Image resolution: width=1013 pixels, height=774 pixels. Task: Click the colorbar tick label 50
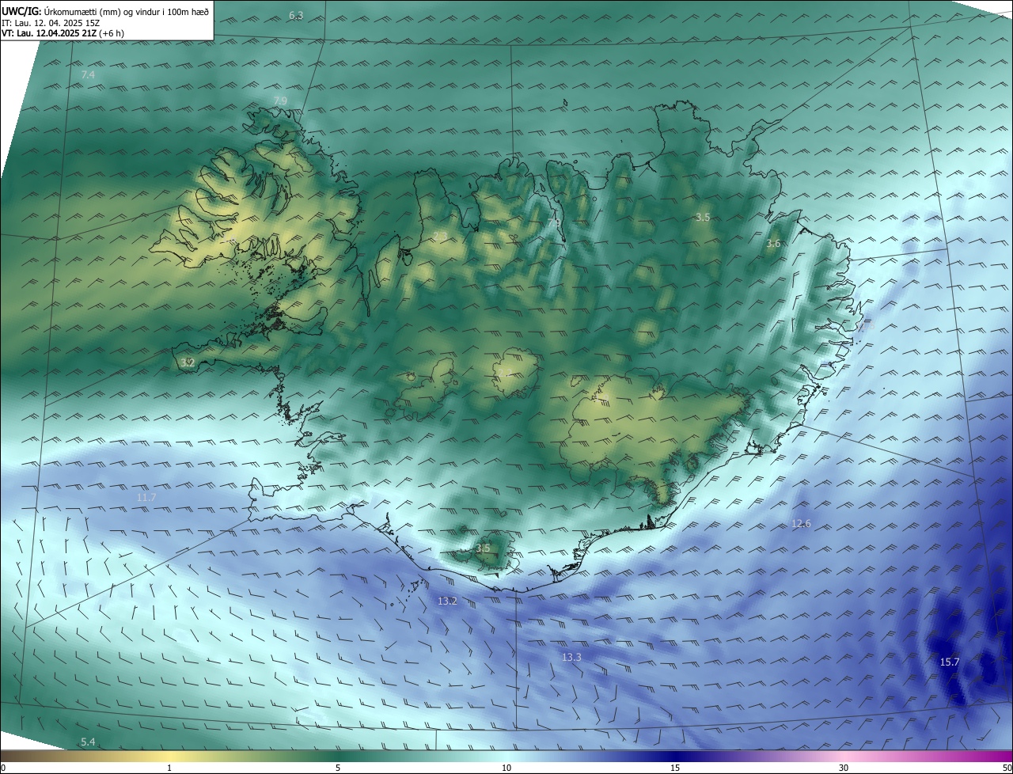click(x=1007, y=768)
